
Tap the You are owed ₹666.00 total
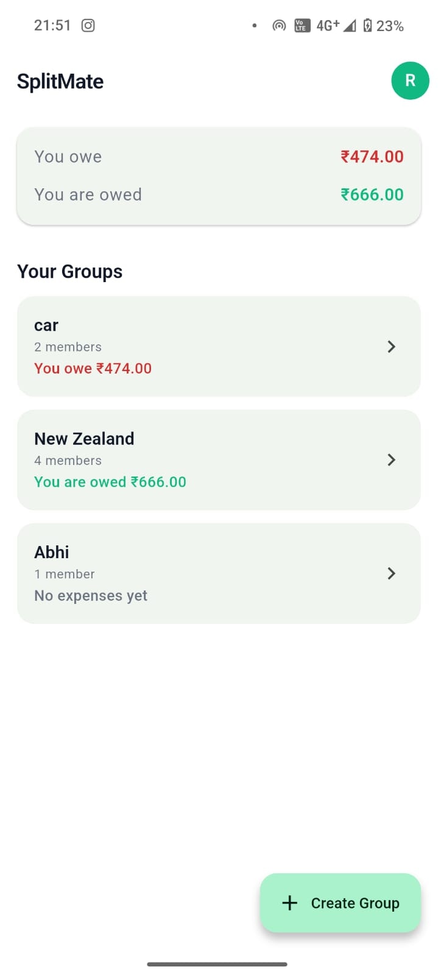coord(372,194)
